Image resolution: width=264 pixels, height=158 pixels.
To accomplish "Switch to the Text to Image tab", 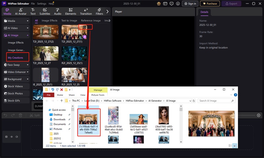I will coord(69,20).
